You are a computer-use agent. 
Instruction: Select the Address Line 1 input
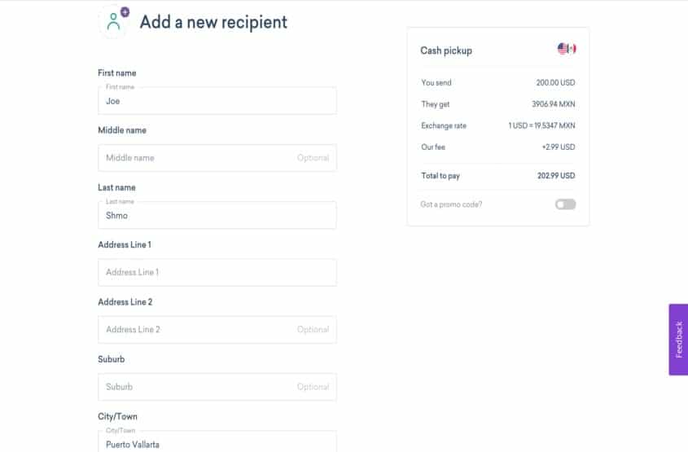(x=217, y=273)
